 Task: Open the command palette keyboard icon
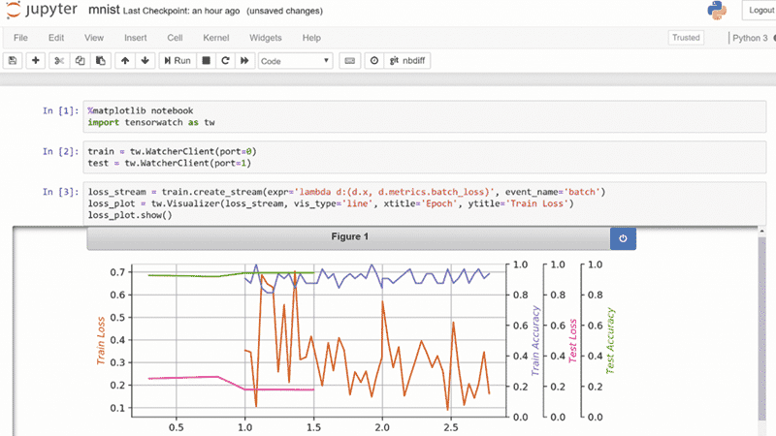(349, 61)
